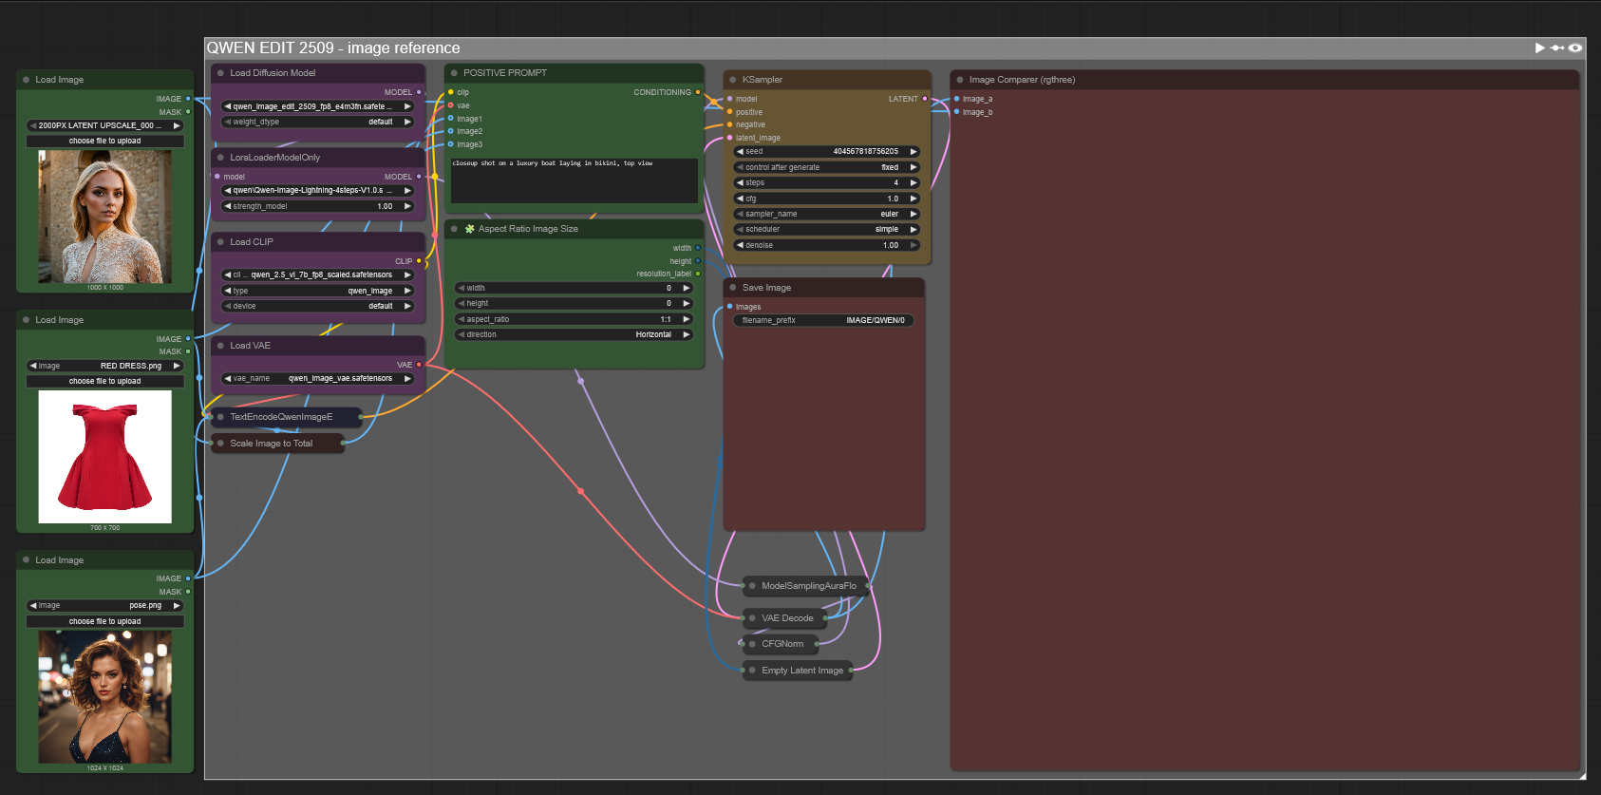This screenshot has height=795, width=1601.
Task: Open the scheduler dropdown set to simple
Action: 826,230
